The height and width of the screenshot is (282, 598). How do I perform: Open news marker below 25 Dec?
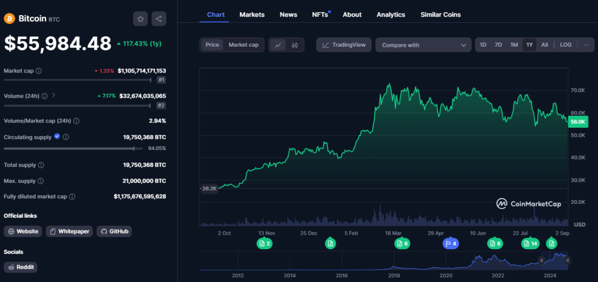331,243
